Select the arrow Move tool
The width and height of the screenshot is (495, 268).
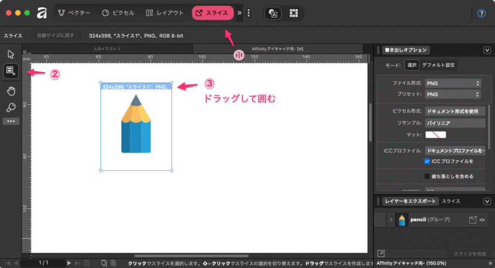(11, 54)
